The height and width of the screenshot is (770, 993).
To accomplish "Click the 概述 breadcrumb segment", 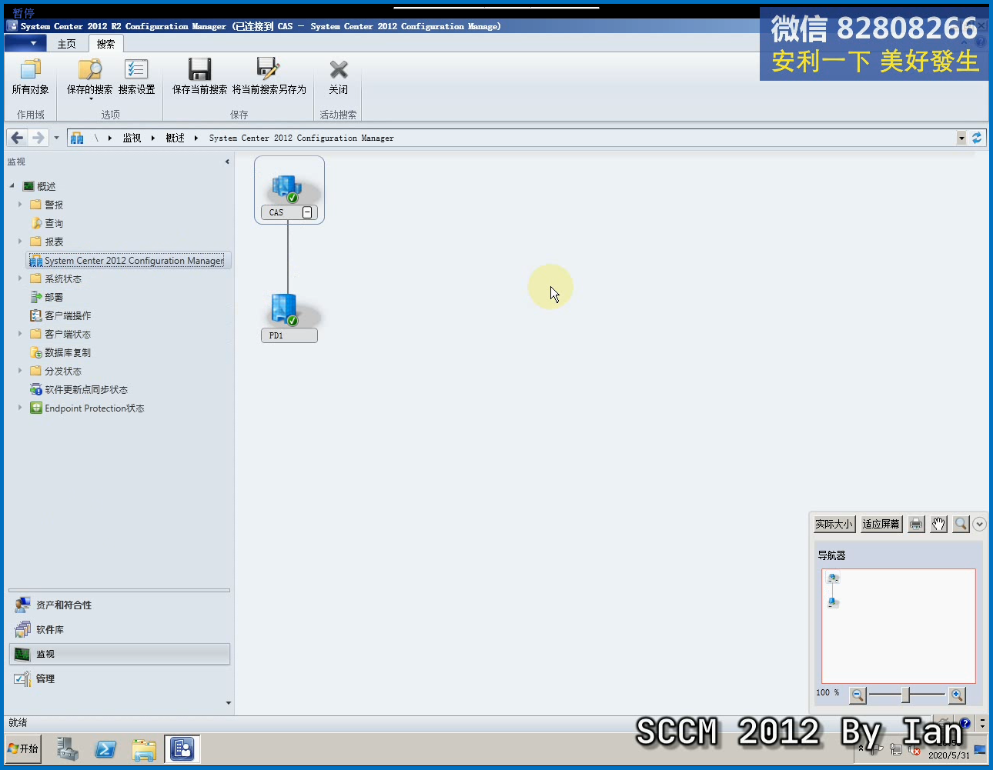I will coord(176,138).
